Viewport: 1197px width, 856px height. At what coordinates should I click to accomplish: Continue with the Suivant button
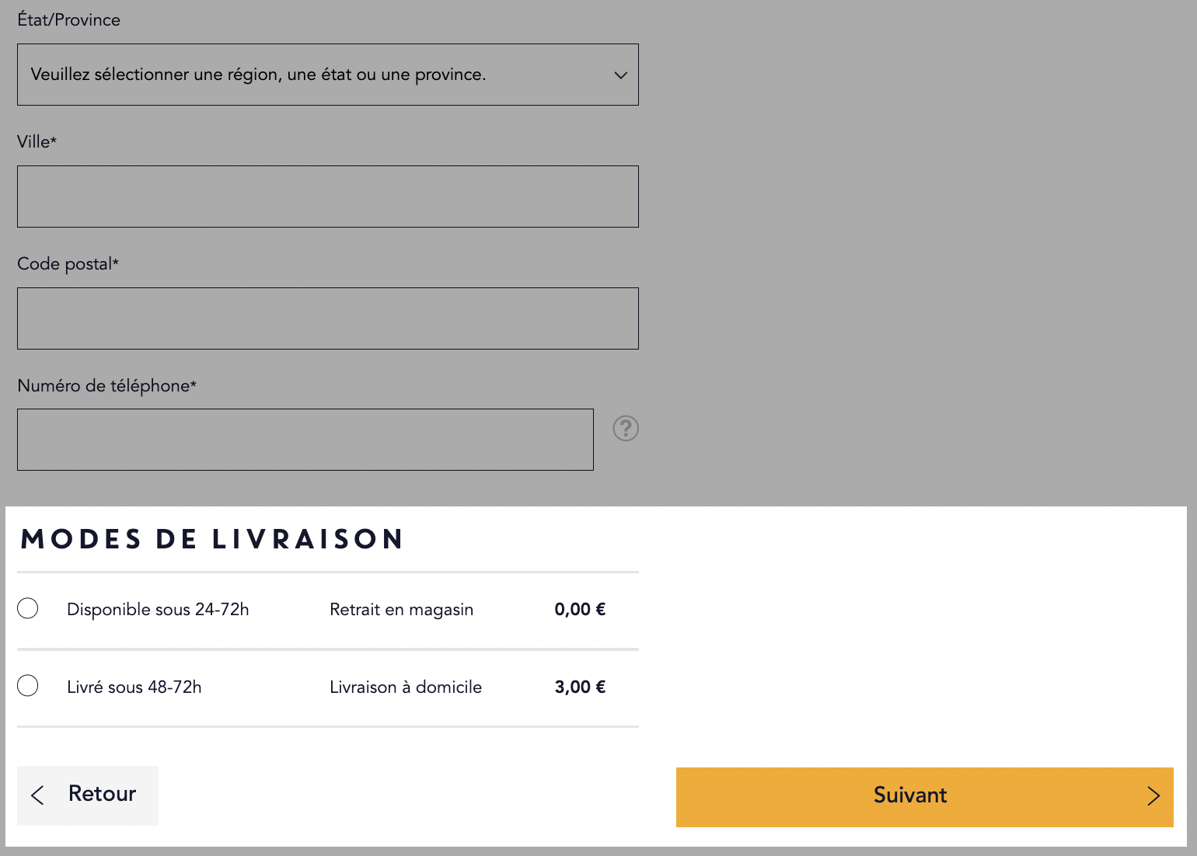tap(925, 797)
